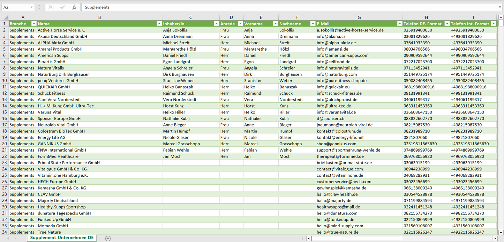Select column G header
Screen dimensions: 504x242
359,17
